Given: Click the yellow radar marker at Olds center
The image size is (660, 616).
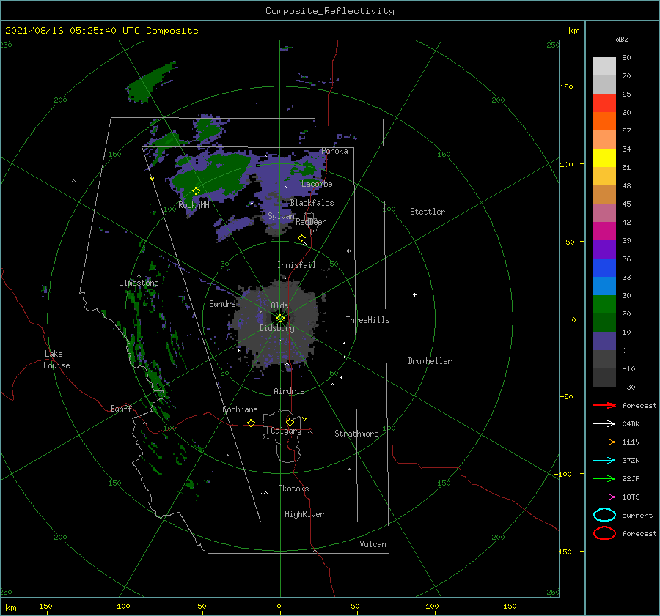Looking at the screenshot, I should tap(280, 319).
